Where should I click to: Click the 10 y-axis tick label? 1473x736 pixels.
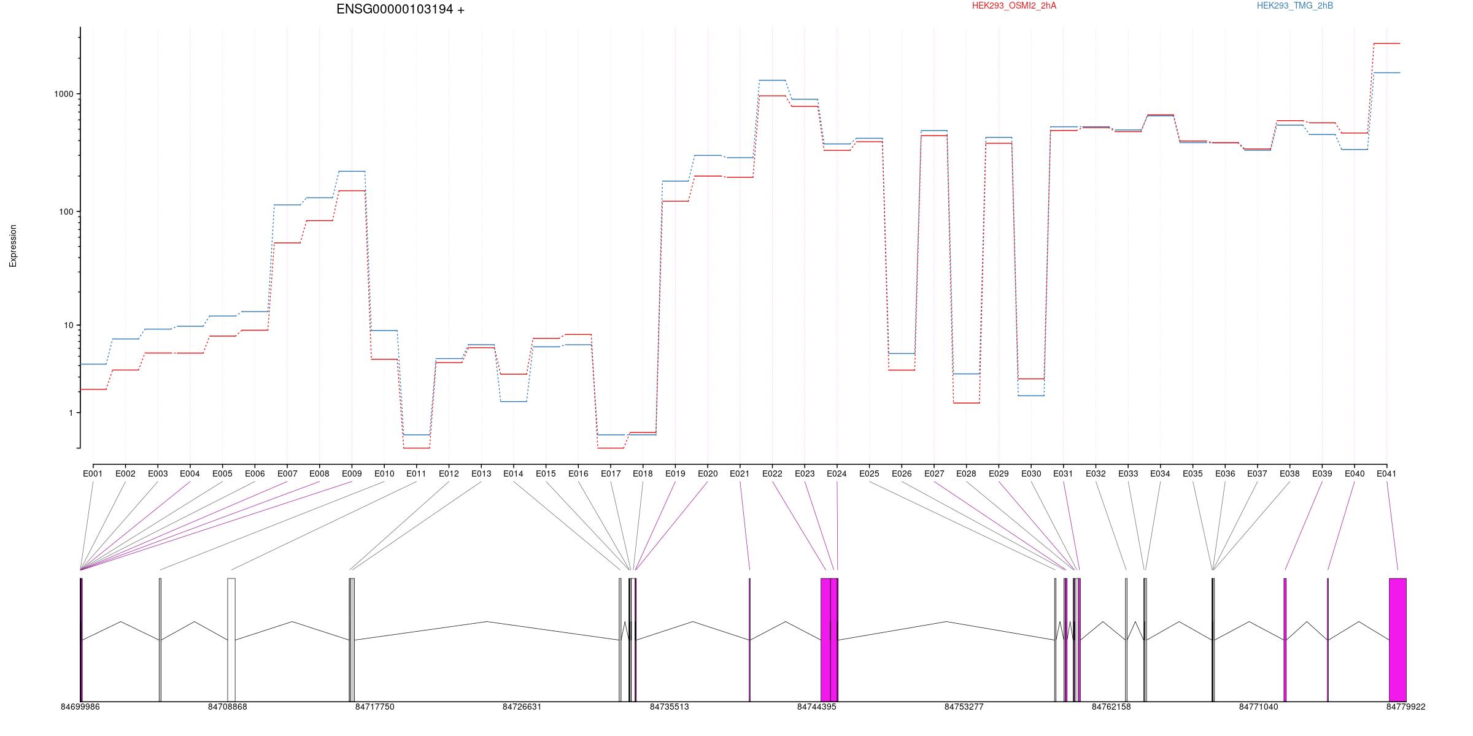coord(69,325)
